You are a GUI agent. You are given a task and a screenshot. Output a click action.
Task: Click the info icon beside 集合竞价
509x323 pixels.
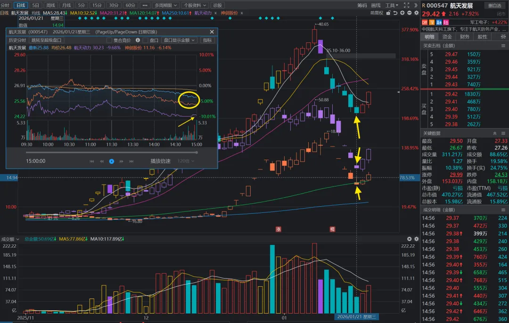click(x=138, y=40)
